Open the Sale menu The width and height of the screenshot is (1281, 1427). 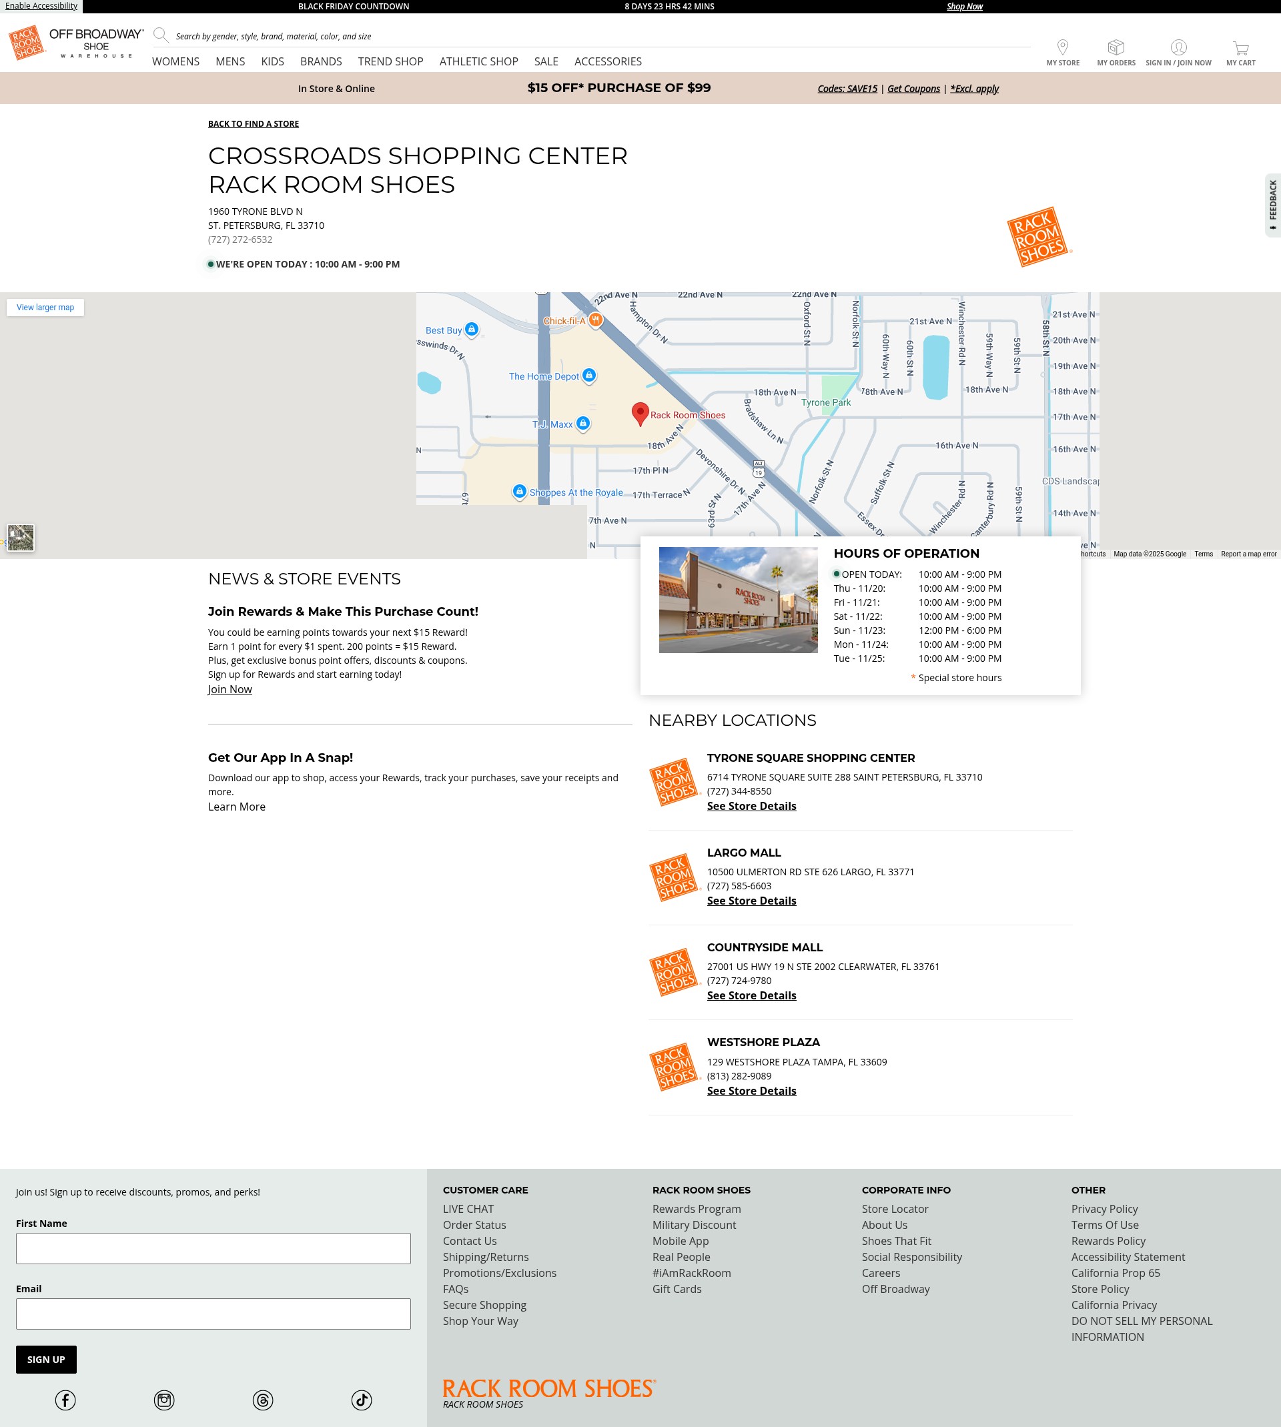pyautogui.click(x=546, y=61)
